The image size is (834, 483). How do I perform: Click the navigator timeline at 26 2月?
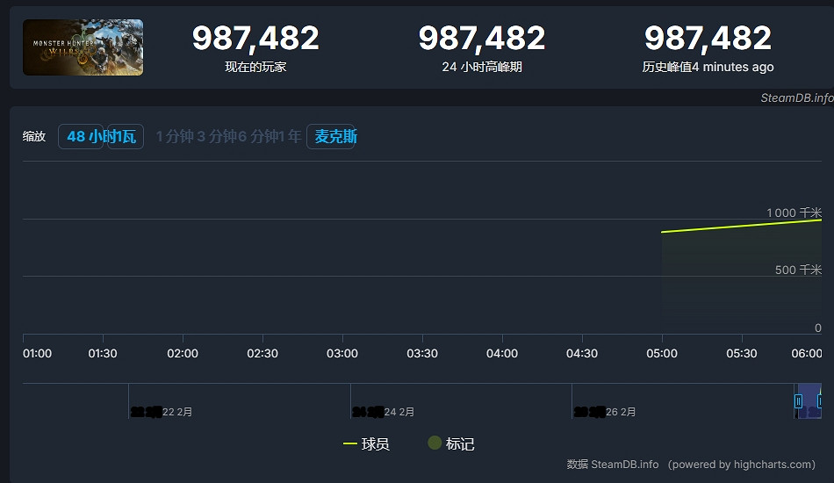click(620, 411)
